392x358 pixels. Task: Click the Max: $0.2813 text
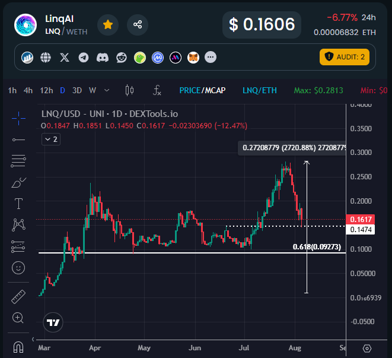coord(318,90)
